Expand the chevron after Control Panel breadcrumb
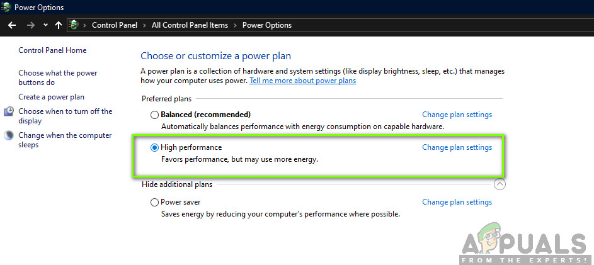Screen dimensions: 594x265 coord(146,25)
